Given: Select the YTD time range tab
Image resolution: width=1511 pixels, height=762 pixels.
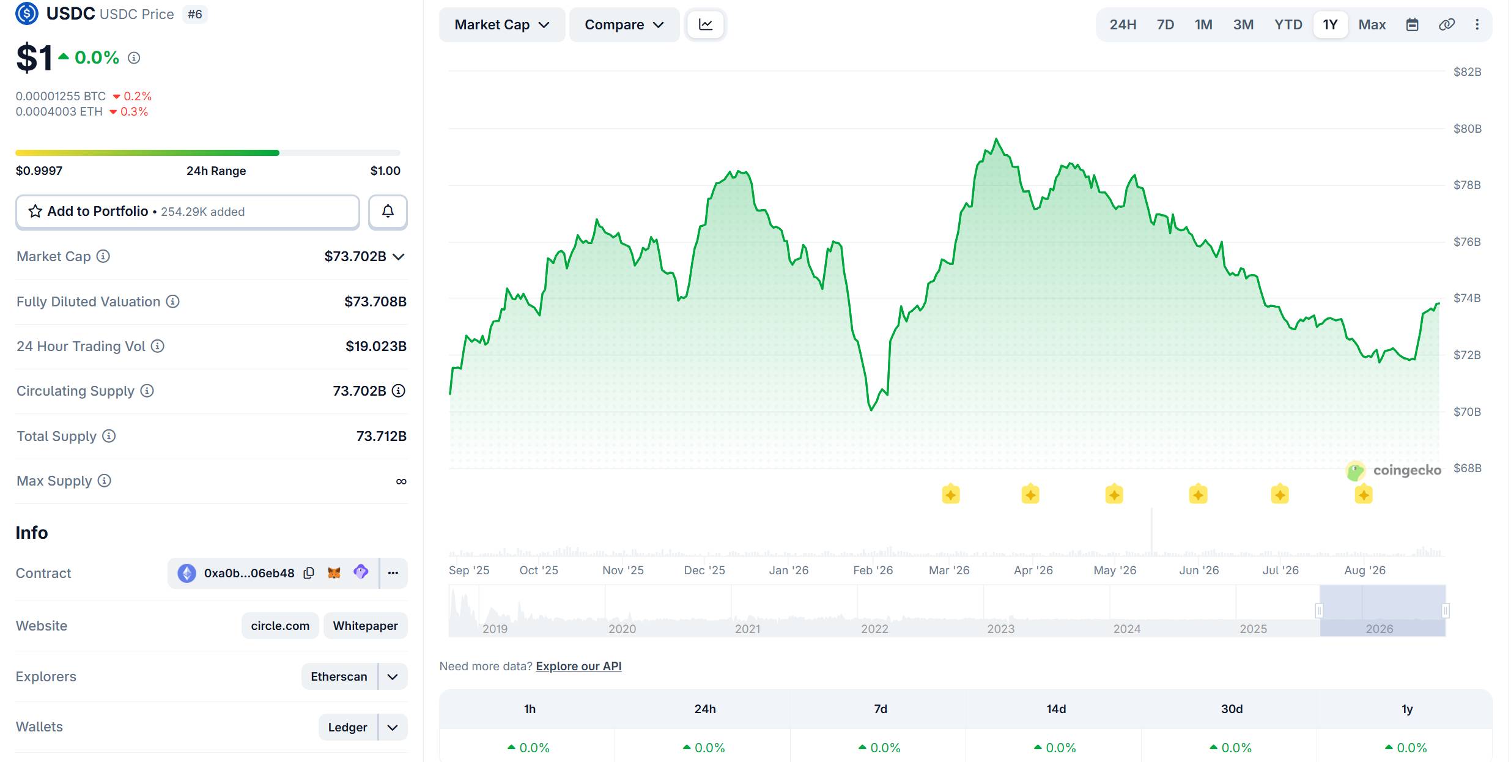Looking at the screenshot, I should [x=1288, y=25].
